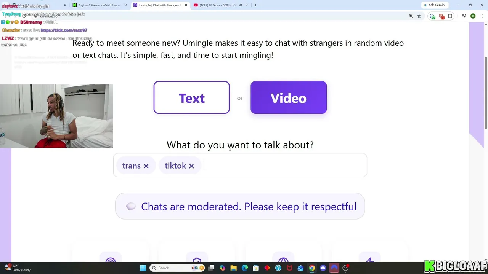Start a Text chat

click(191, 97)
